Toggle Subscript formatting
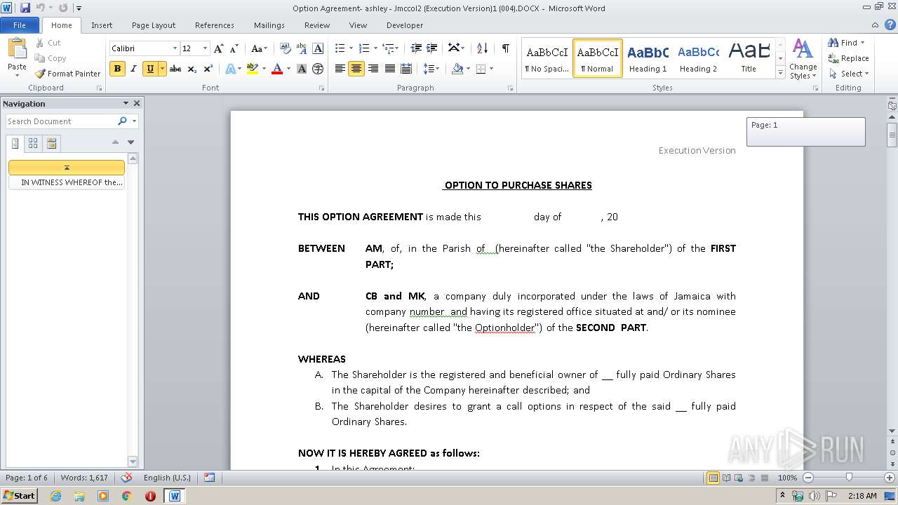This screenshot has height=505, width=898. 192,69
